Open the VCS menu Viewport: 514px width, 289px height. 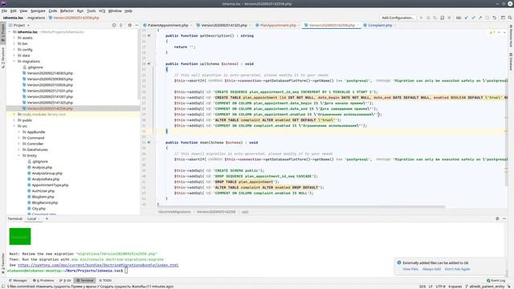(102, 10)
